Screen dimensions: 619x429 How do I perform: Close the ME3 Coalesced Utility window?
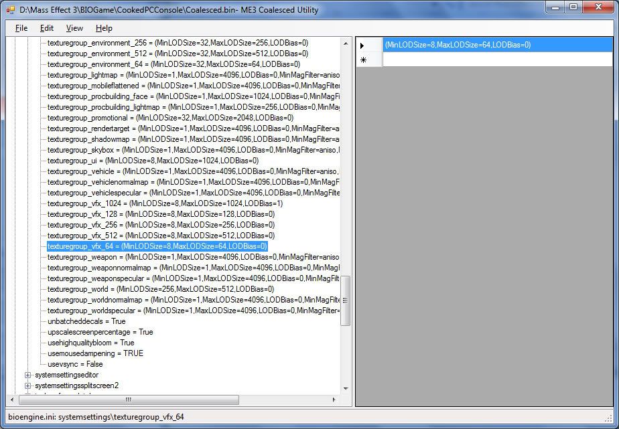point(598,7)
